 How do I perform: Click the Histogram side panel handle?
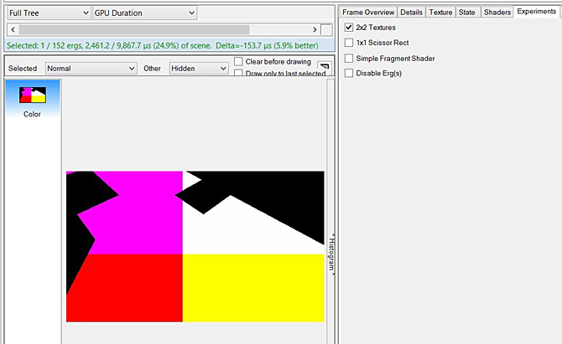coord(331,251)
